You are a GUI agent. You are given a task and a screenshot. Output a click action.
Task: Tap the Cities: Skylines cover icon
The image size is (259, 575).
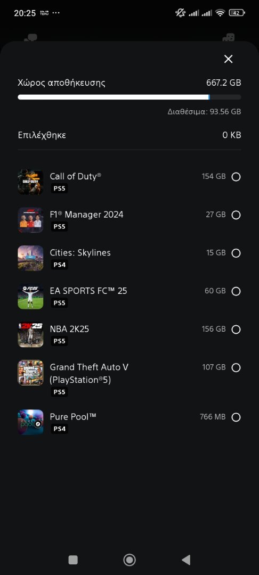click(x=30, y=258)
